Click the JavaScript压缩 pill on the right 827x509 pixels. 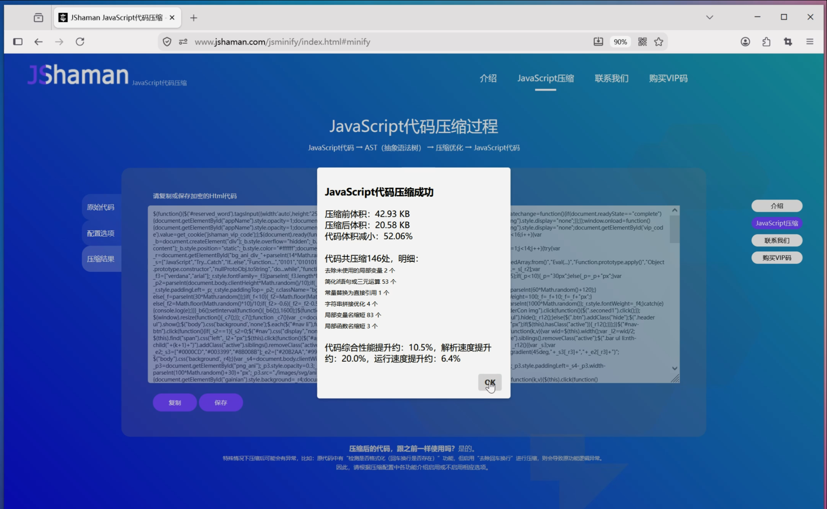pos(777,223)
